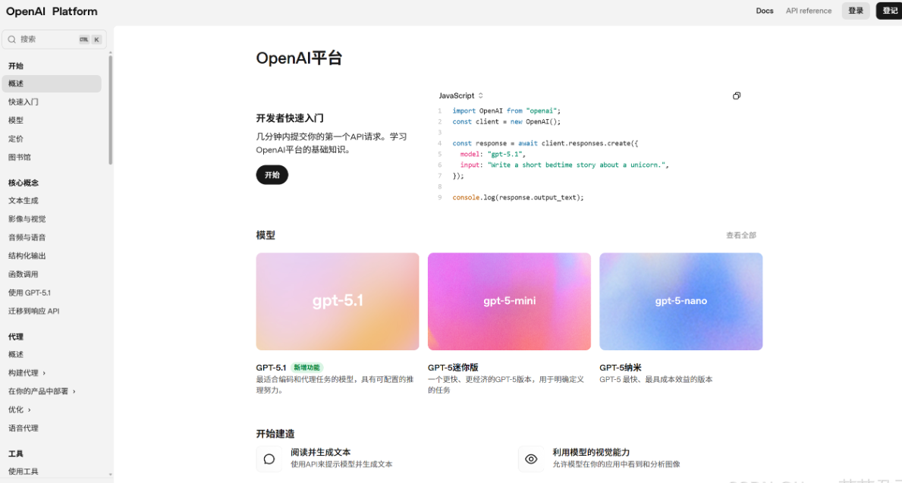
Task: Open the 文本生成 sidebar entry
Action: (x=28, y=200)
